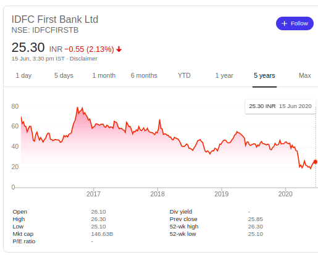Click the 2020 label on the axis
The width and height of the screenshot is (318, 255).
pyautogui.click(x=285, y=194)
